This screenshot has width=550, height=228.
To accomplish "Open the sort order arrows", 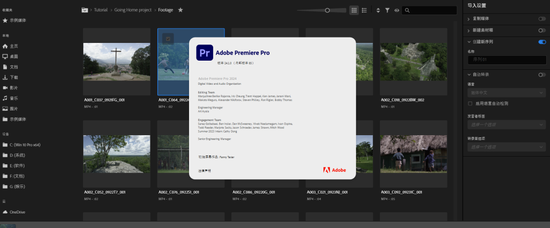I will coord(378,11).
